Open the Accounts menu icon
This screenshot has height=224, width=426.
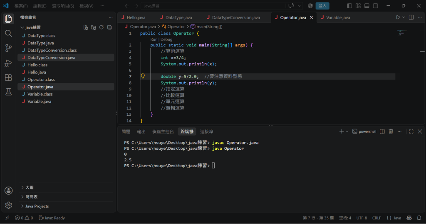point(8,190)
